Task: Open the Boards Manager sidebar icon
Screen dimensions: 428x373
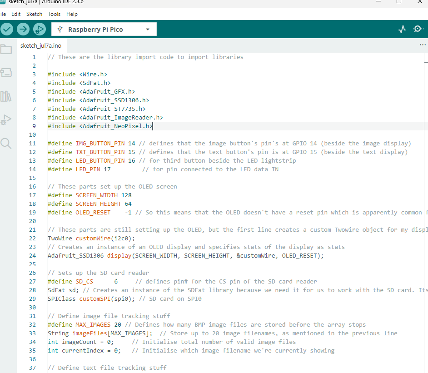Action: [6, 73]
